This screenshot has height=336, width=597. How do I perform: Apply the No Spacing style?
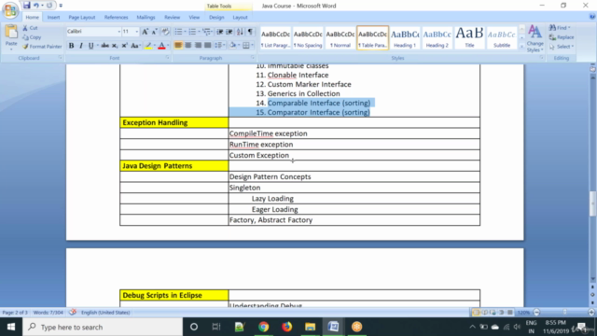tap(308, 37)
